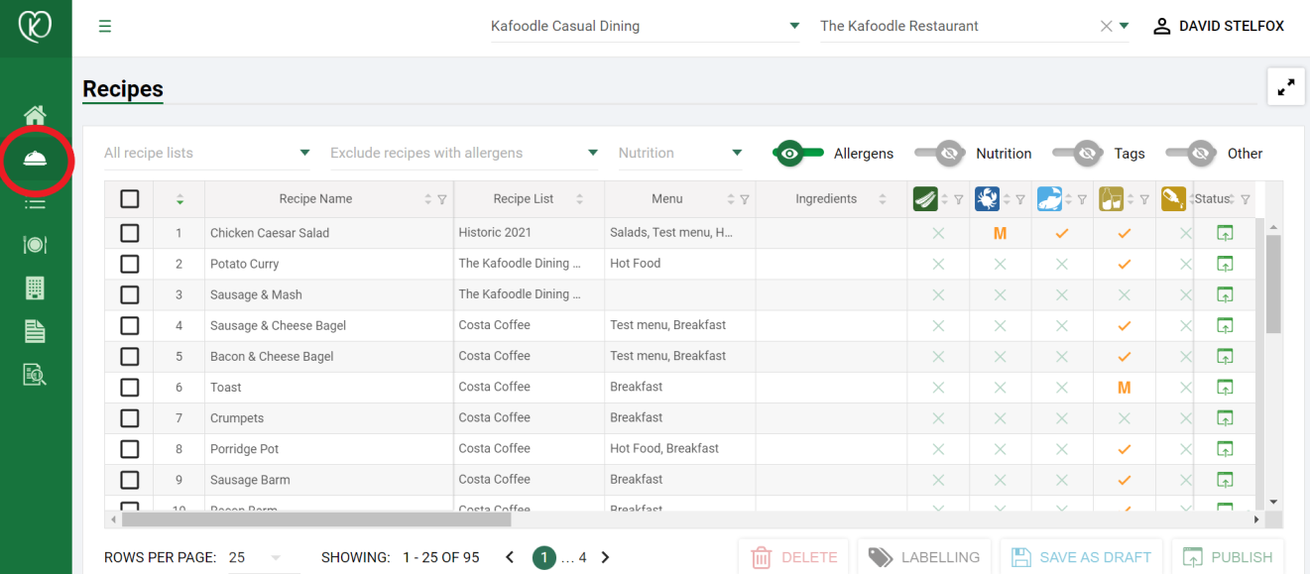Clear The Kafoodle Restaurant selection
This screenshot has height=574, width=1310.
coord(1107,27)
